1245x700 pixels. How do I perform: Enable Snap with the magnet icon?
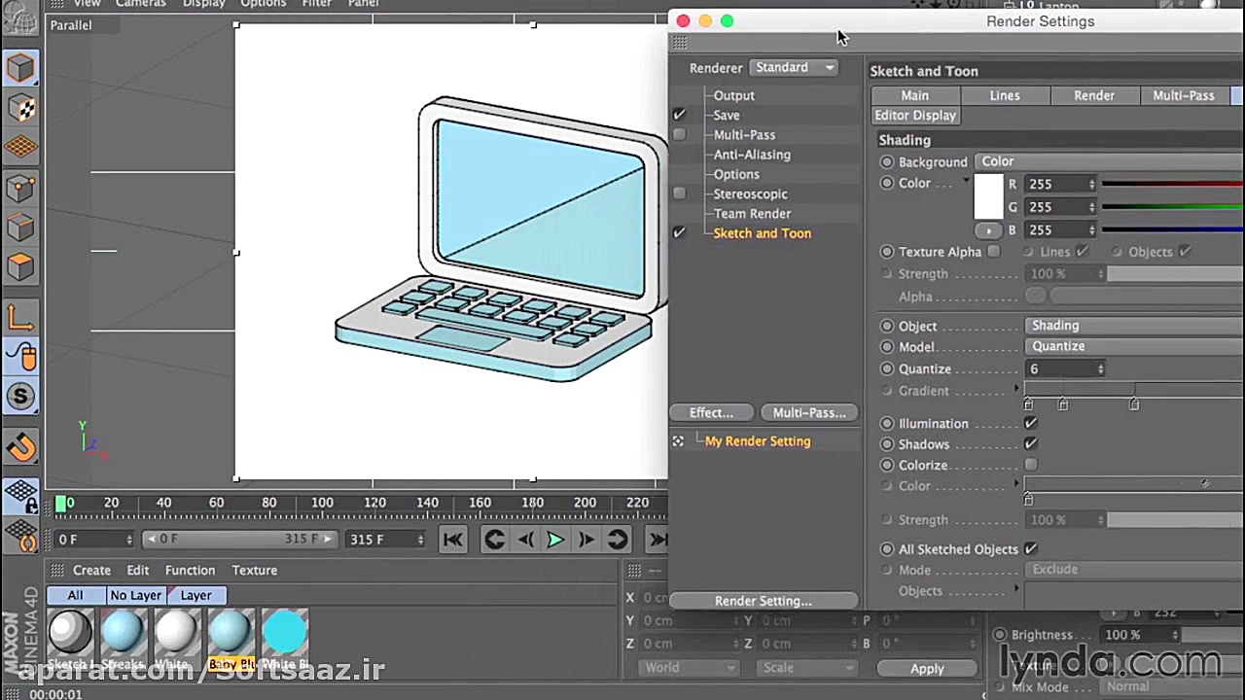point(20,446)
